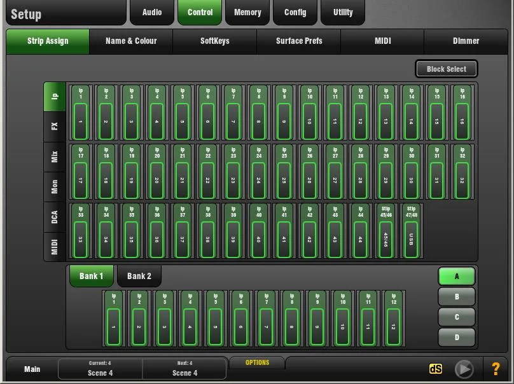The image size is (514, 384).
Task: Go to the SoftKeys sub-tab
Action: 215,41
